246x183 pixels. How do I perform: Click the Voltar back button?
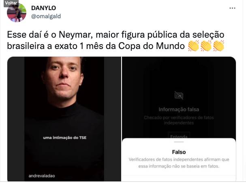coord(11,3)
